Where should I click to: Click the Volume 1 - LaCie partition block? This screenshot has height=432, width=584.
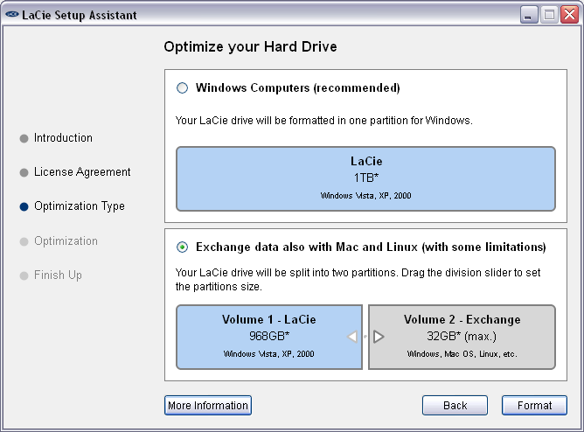coord(269,337)
